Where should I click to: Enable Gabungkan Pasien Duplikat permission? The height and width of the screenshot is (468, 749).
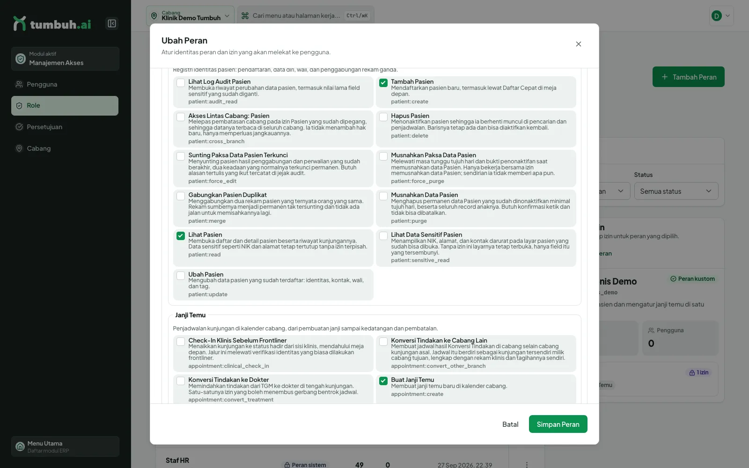pyautogui.click(x=181, y=196)
